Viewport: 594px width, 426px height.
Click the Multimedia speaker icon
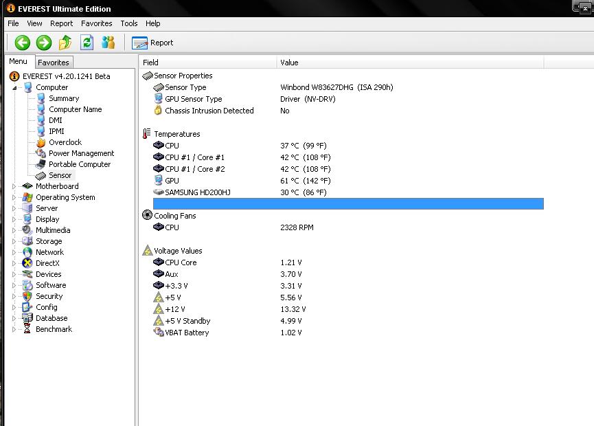27,230
